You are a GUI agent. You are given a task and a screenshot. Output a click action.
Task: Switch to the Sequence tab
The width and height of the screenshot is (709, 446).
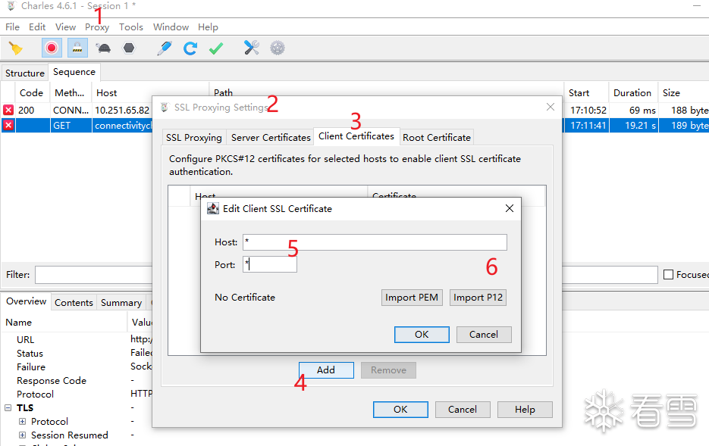(74, 72)
